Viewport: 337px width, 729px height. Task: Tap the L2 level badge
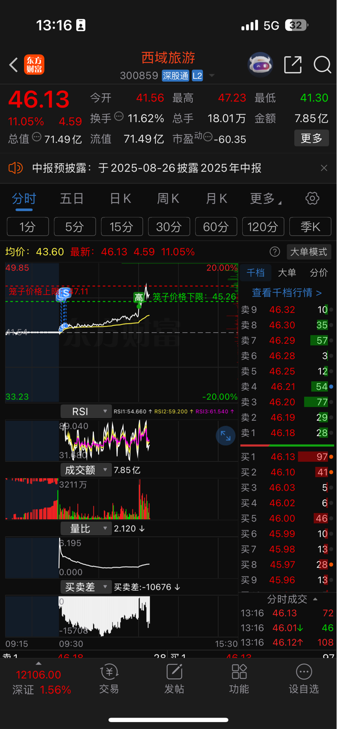click(197, 76)
